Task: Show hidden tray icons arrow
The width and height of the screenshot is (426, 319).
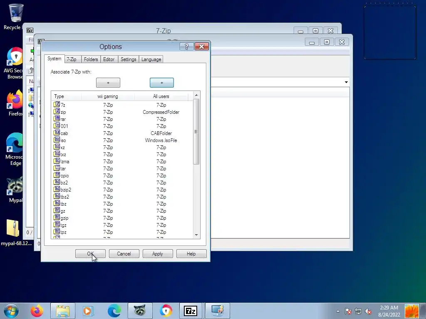Action: tap(338, 312)
